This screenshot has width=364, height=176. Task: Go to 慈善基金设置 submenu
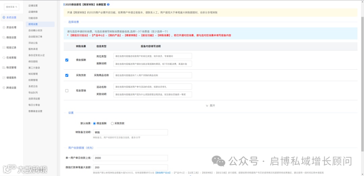(35, 111)
